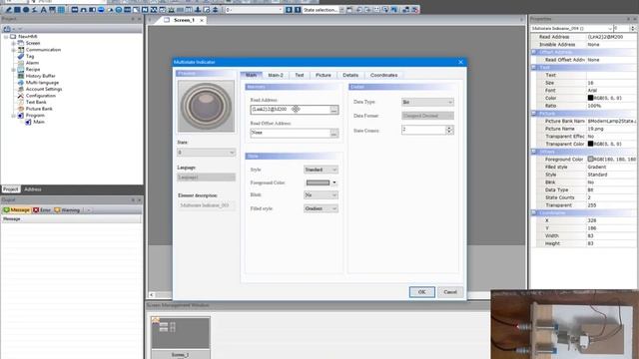Click the Read Offset Address field
Viewport: 639px width, 359px height.
click(291, 133)
